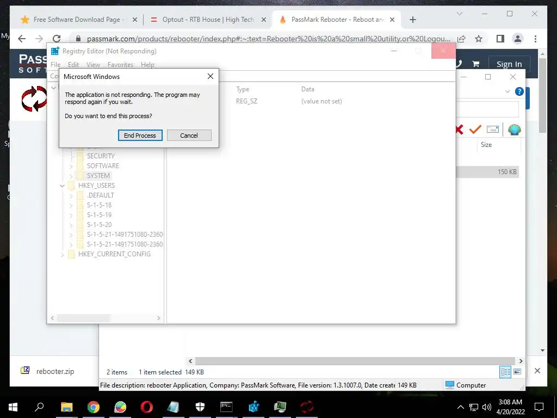
Task: Share this page from the address bar
Action: click(x=461, y=39)
